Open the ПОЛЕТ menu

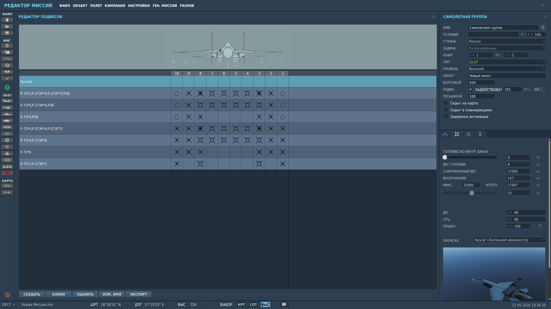tap(96, 5)
